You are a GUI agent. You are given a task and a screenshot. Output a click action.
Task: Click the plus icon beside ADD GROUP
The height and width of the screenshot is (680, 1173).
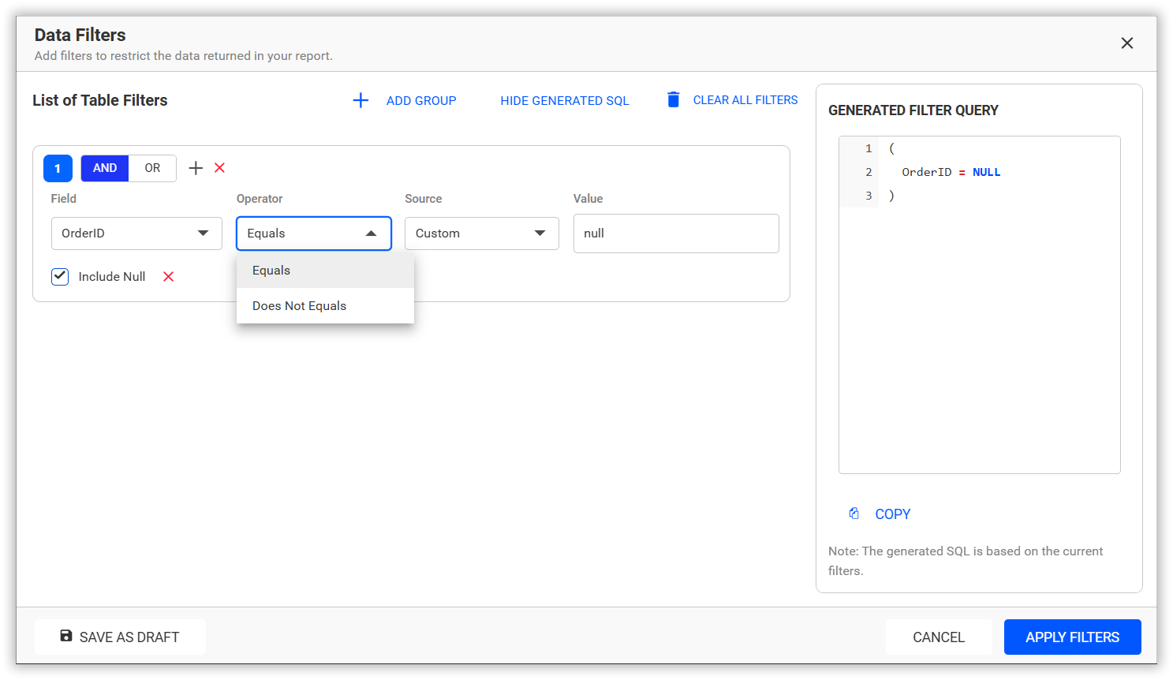(x=360, y=100)
